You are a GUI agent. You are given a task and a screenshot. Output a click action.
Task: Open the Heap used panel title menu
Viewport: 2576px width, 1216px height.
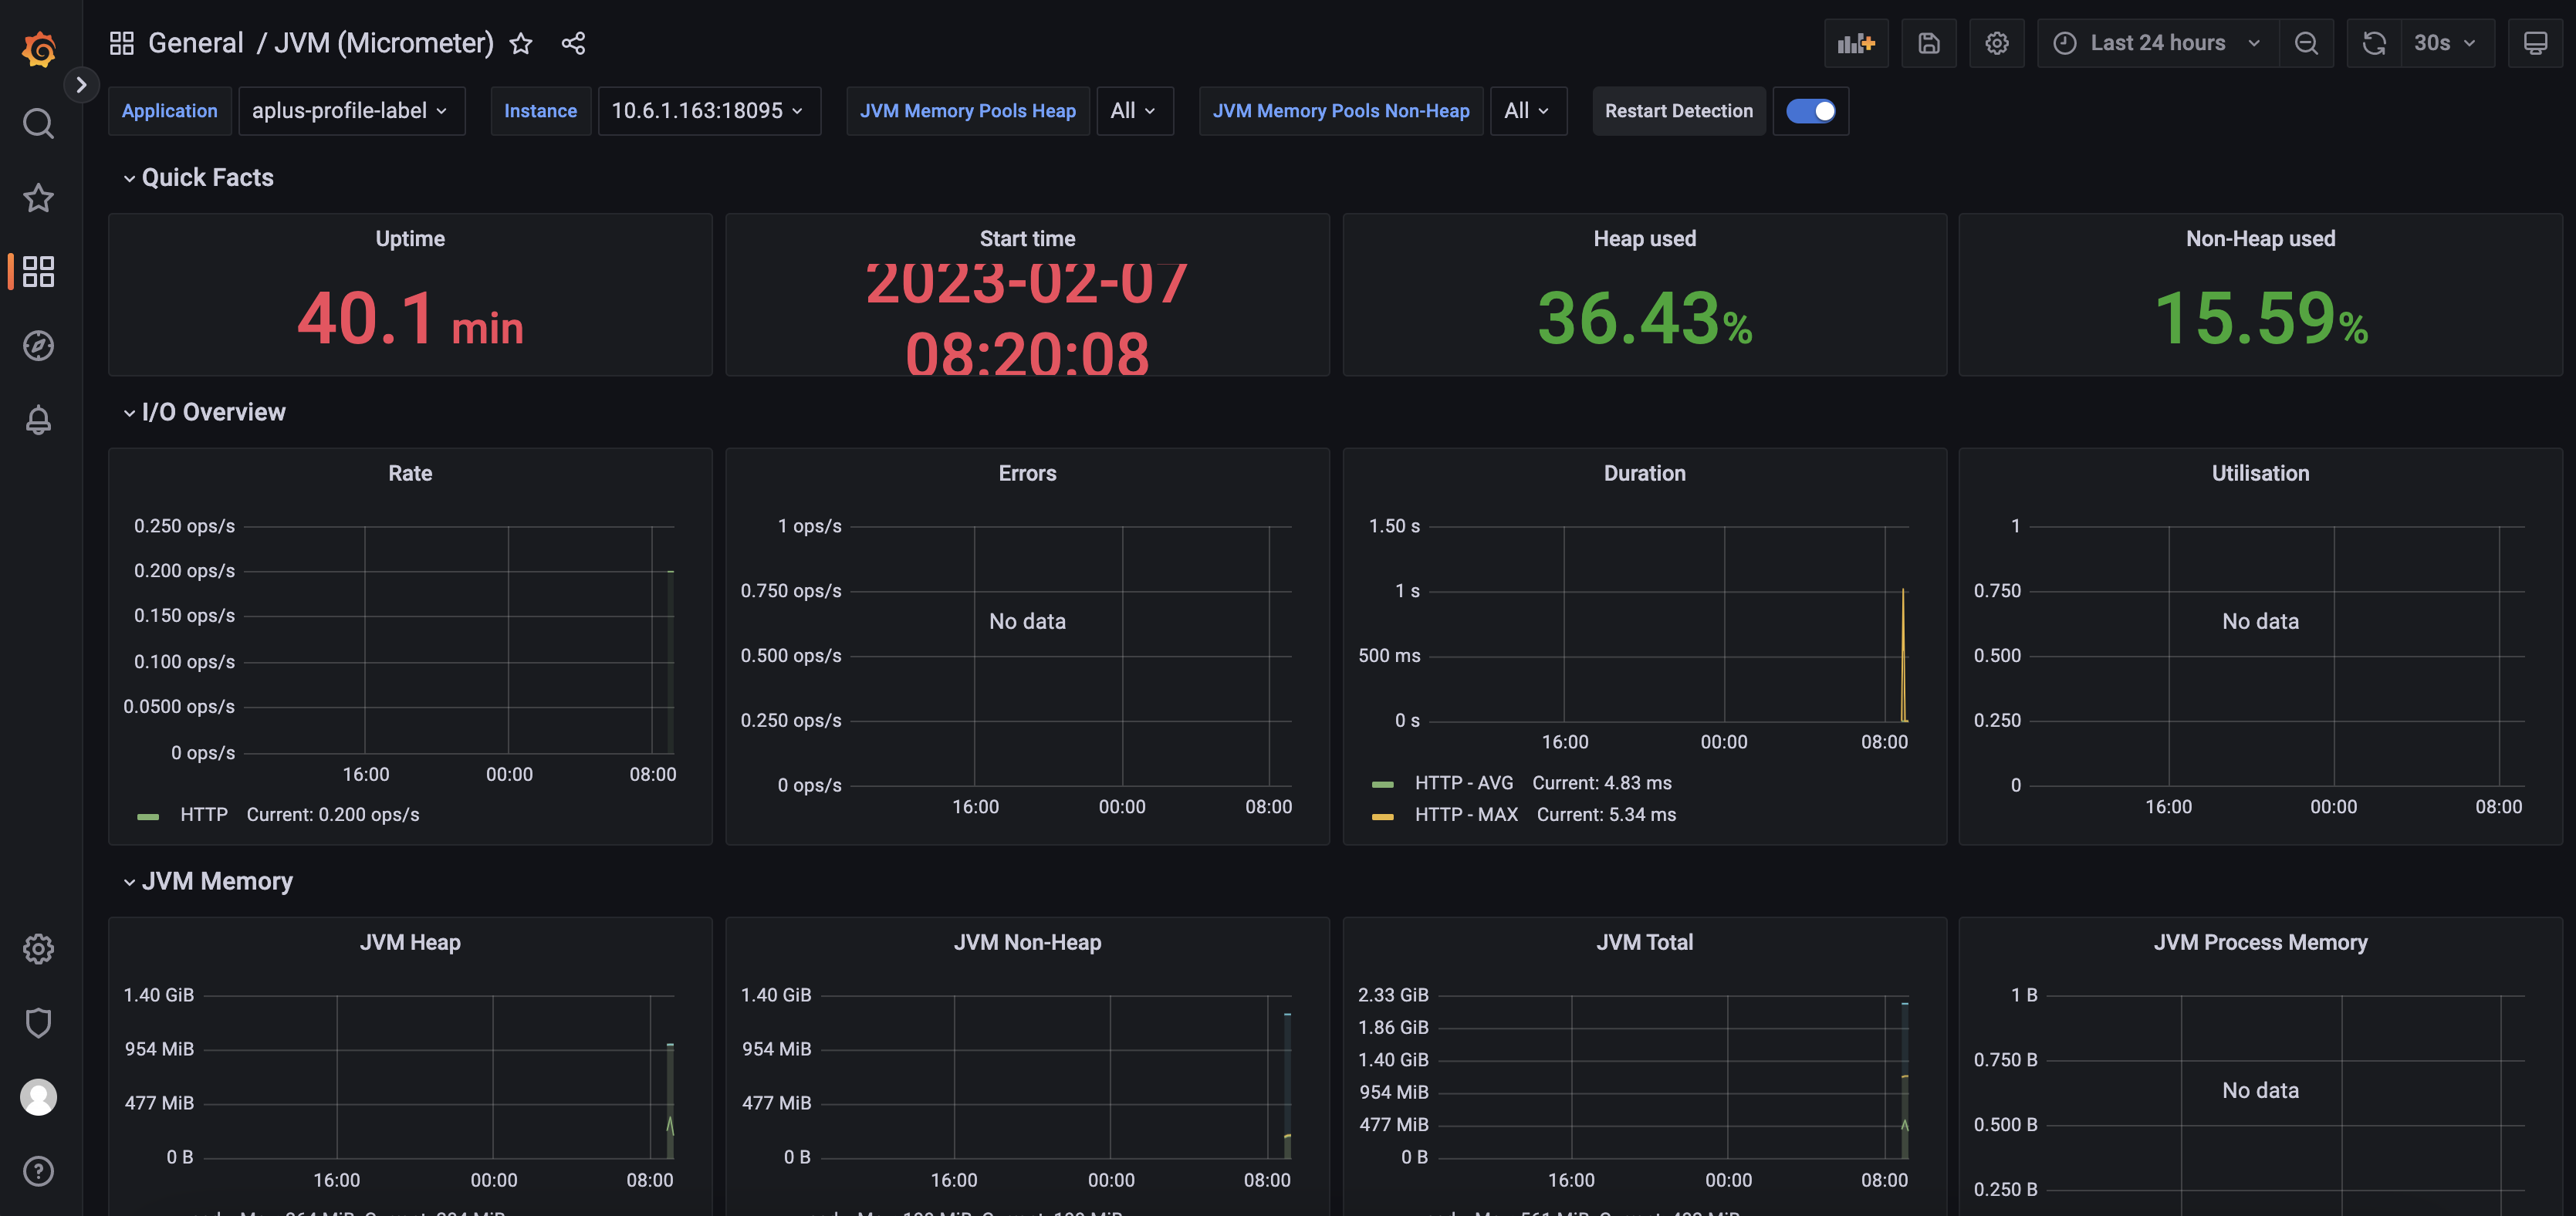click(x=1644, y=239)
